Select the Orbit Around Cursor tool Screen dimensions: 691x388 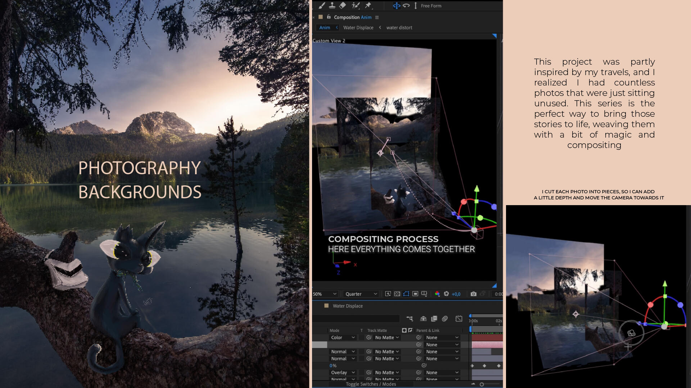pyautogui.click(x=396, y=6)
